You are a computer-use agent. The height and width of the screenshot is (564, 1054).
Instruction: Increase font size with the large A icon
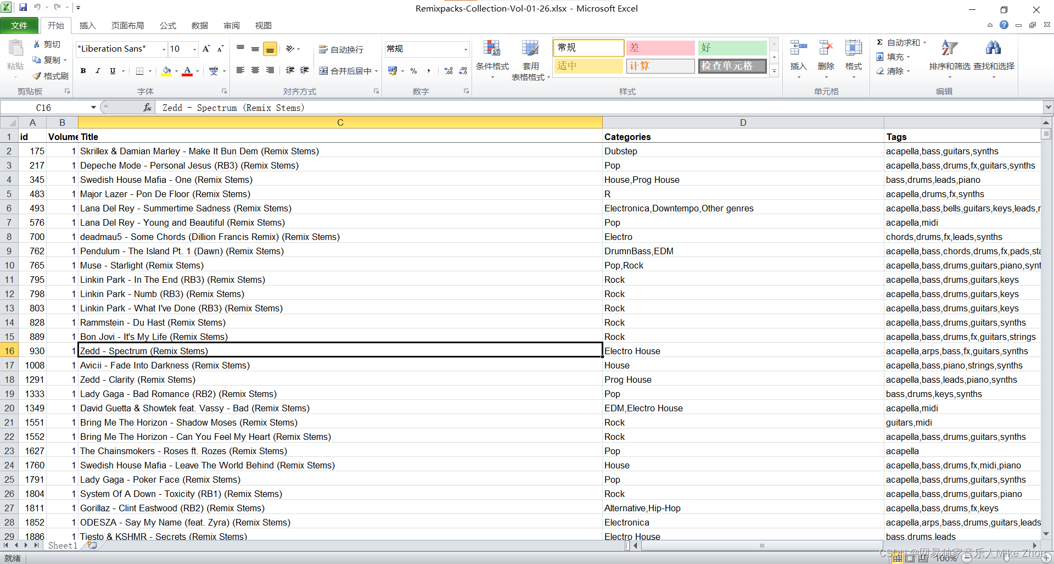pyautogui.click(x=206, y=49)
